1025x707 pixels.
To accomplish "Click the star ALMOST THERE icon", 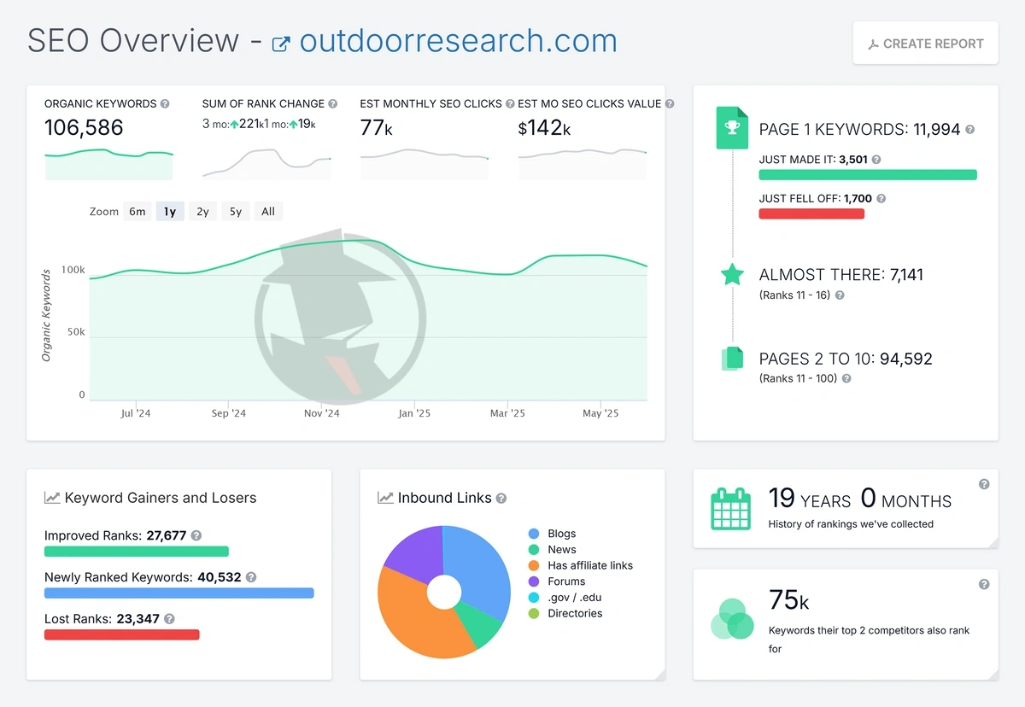I will 732,274.
